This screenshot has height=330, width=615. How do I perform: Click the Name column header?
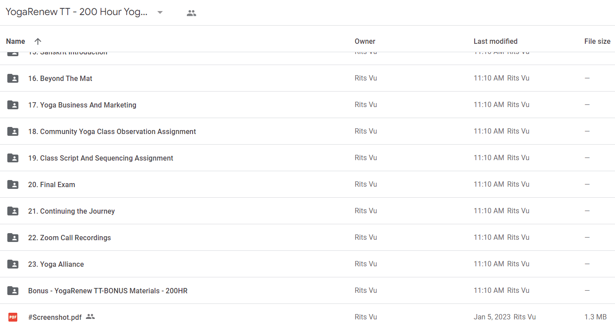[x=15, y=41]
